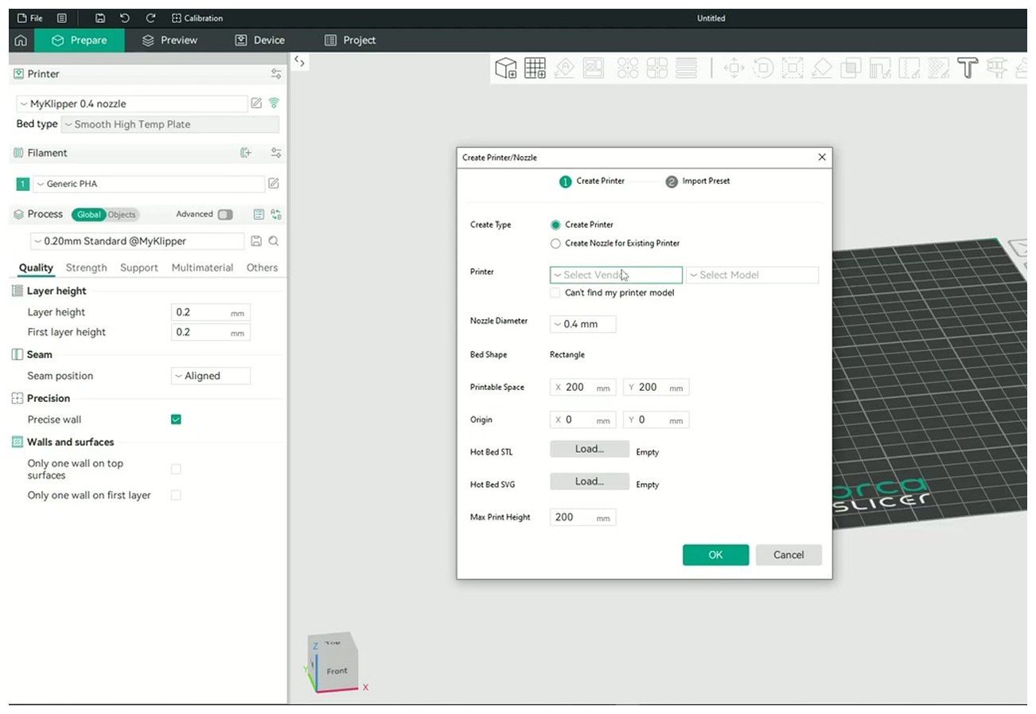
Task: Click Load for Hot Bed STL
Action: coord(590,449)
